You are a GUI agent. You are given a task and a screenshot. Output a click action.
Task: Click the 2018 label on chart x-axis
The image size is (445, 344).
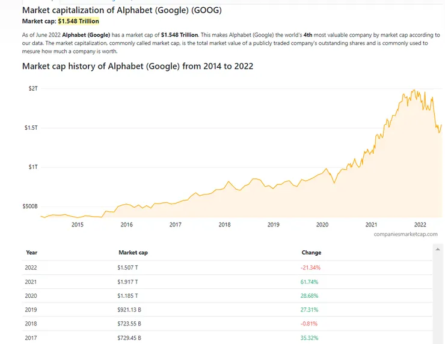[x=224, y=225]
